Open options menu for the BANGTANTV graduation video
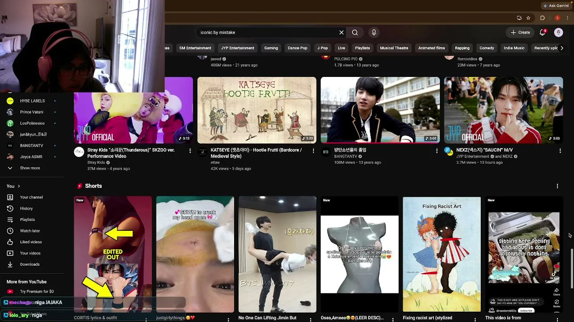574x322 pixels. point(437,151)
